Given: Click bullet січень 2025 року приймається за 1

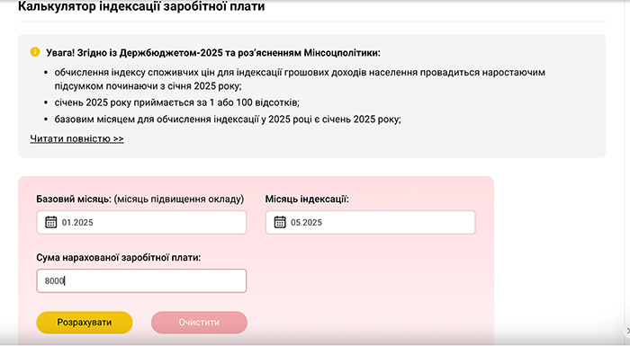Looking at the screenshot, I should click(177, 102).
